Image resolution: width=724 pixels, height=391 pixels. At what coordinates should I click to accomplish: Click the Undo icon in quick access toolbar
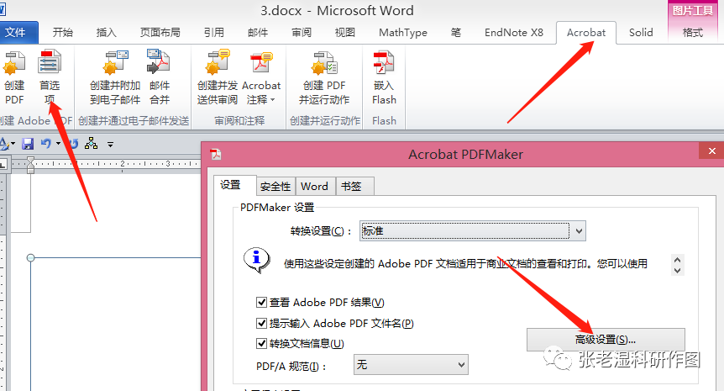pyautogui.click(x=46, y=144)
